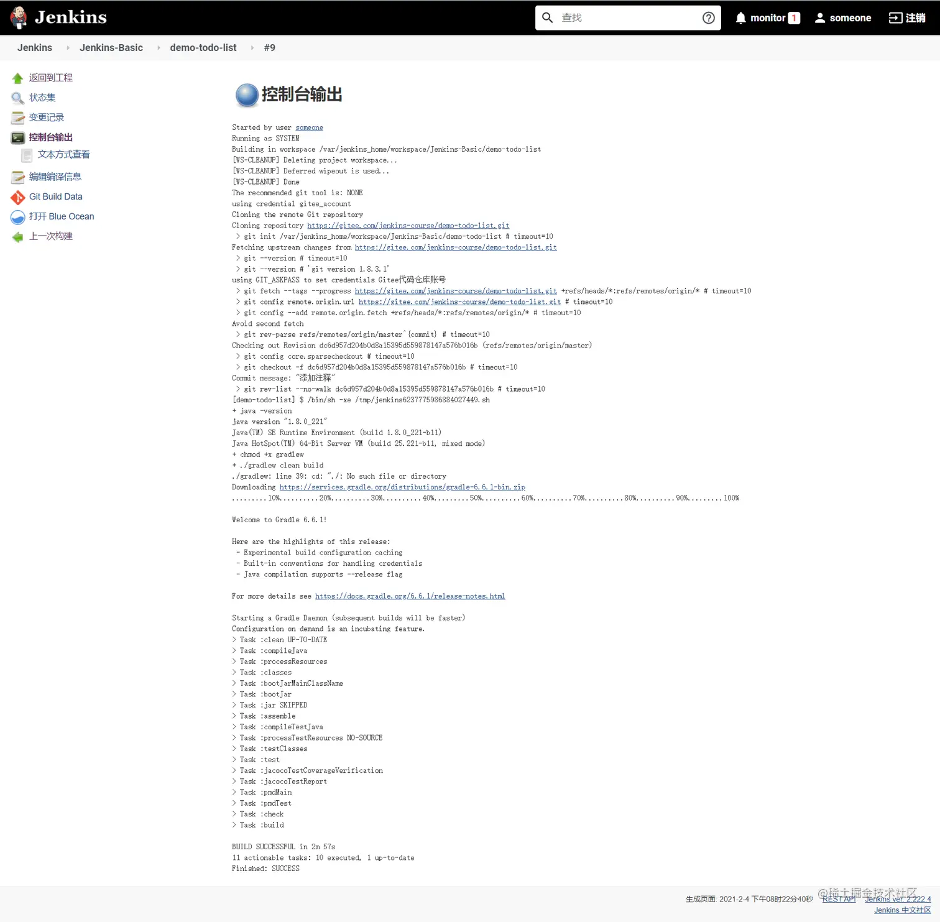Open the Fetching upstream changes gitee link
This screenshot has width=940, height=922.
456,247
